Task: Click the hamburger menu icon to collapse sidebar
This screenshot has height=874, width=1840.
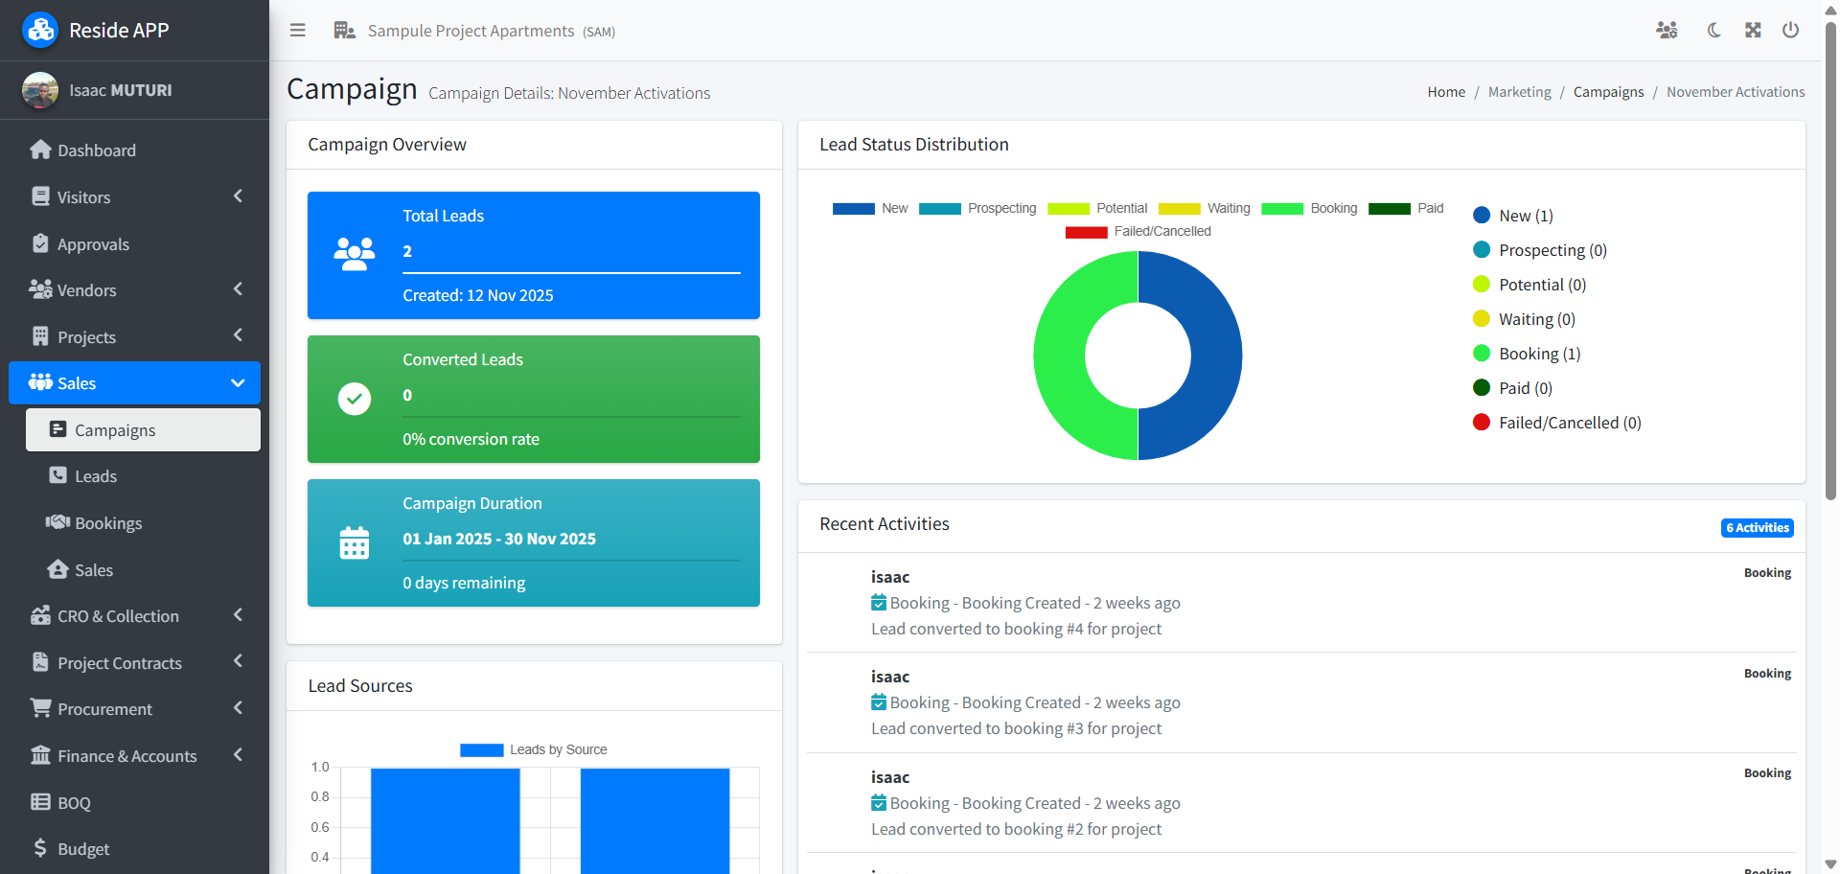Action: (x=298, y=31)
